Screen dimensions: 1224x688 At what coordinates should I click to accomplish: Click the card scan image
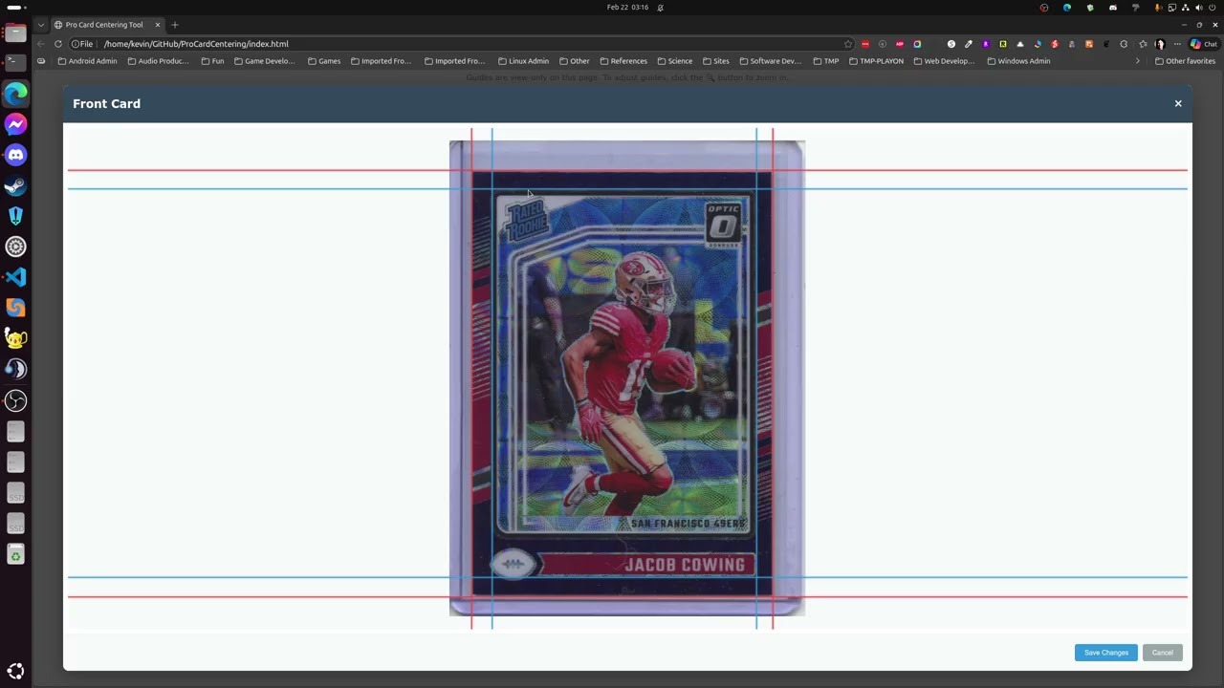[x=627, y=377]
